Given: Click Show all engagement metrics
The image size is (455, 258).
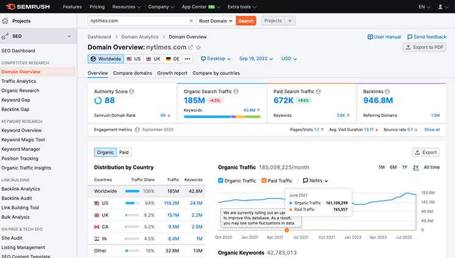Looking at the screenshot, I should point(432,129).
